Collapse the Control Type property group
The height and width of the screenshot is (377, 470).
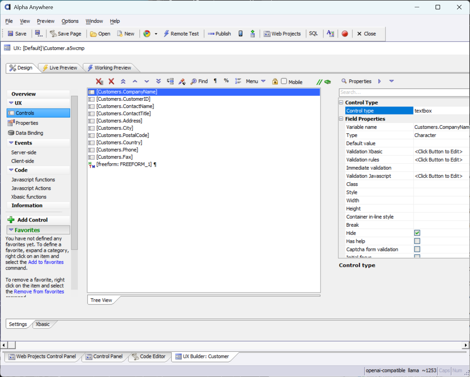(x=341, y=102)
